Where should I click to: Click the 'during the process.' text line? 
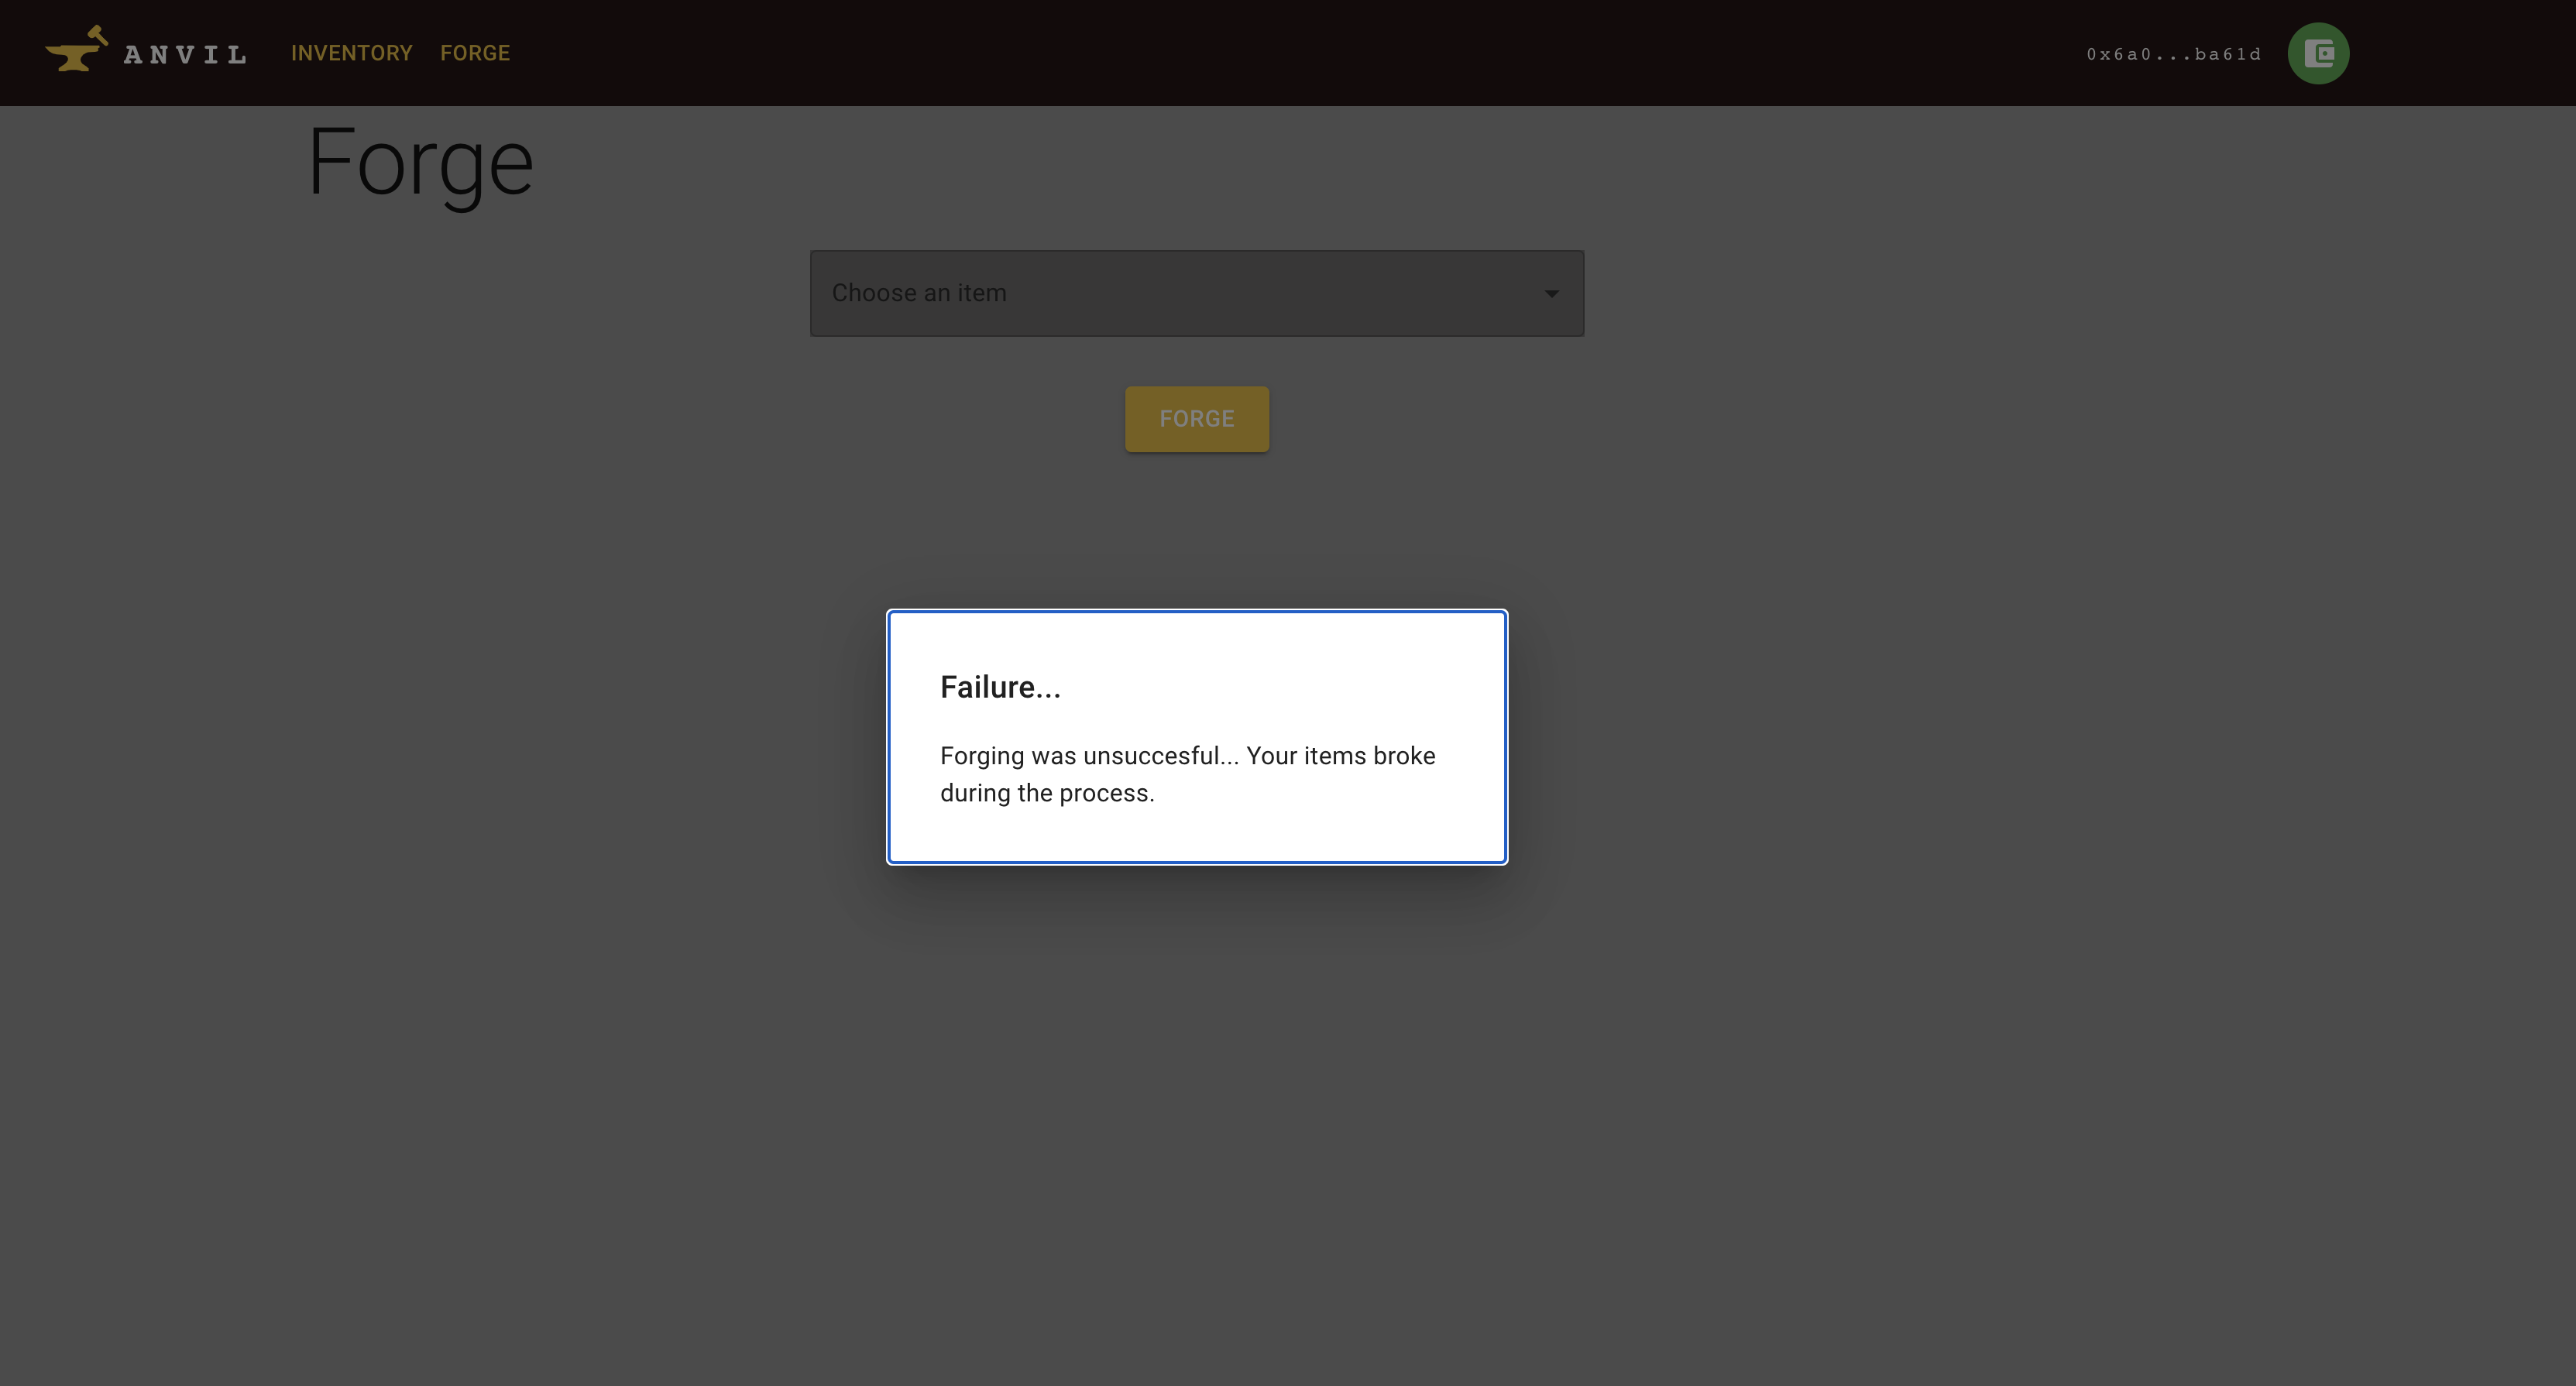(1047, 793)
